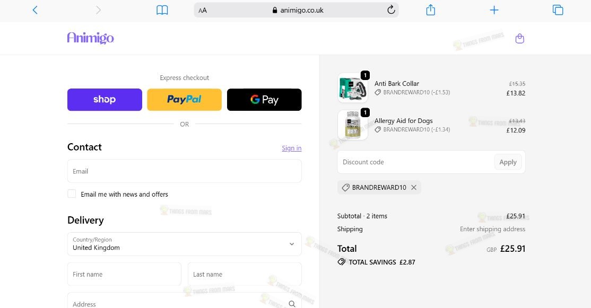Focus the Last name field

click(x=245, y=274)
